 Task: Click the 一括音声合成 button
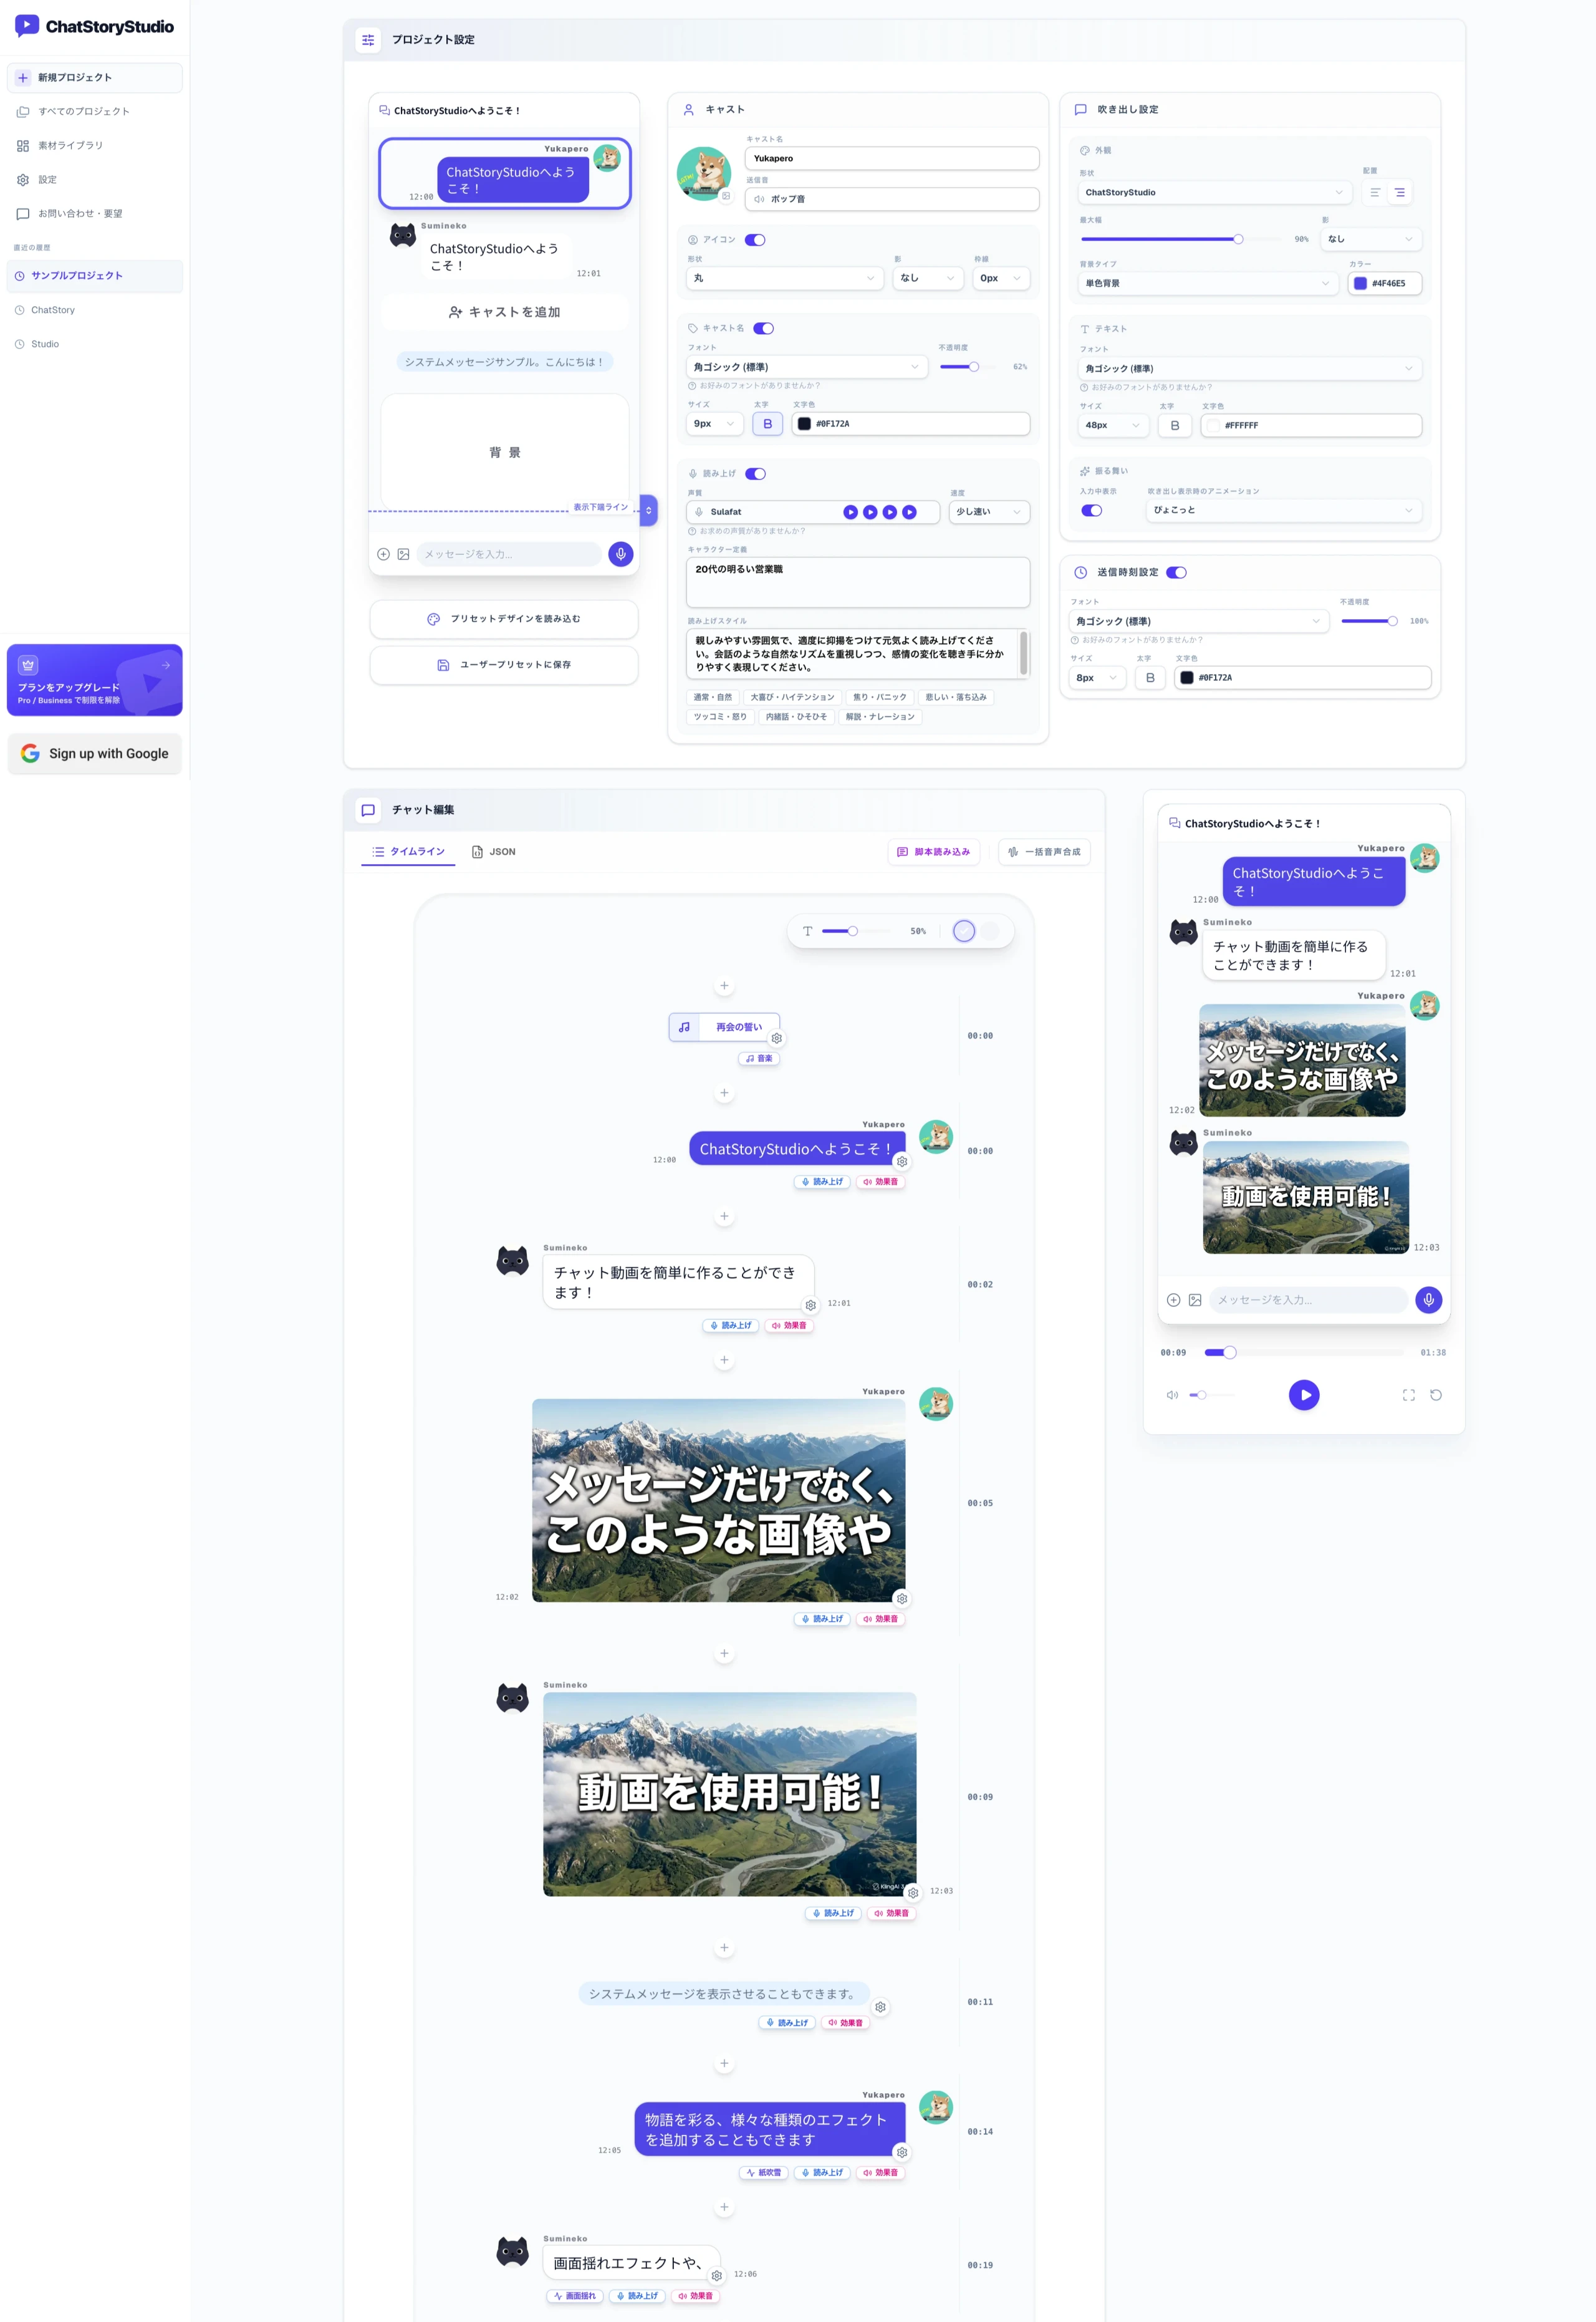pos(1044,852)
